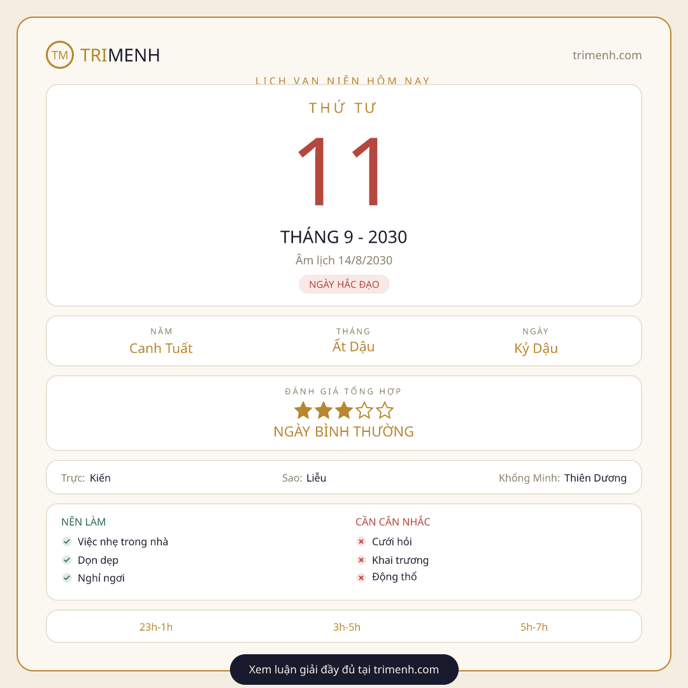Click the 'Động thổ' item text

(394, 577)
